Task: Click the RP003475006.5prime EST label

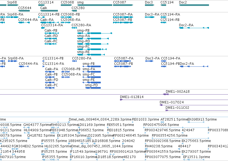Action: tap(161, 125)
